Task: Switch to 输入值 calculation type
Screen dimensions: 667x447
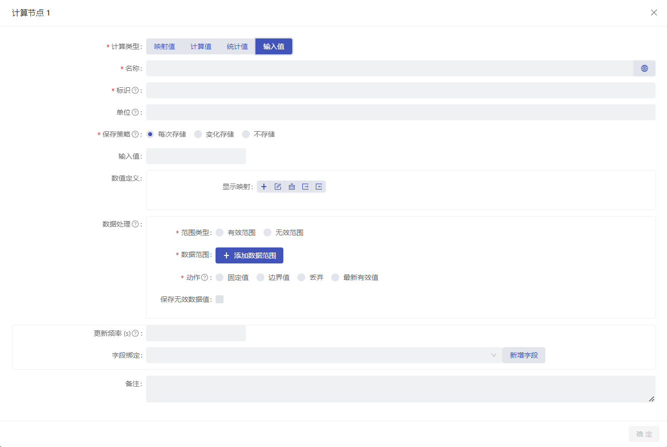Action: (x=274, y=46)
